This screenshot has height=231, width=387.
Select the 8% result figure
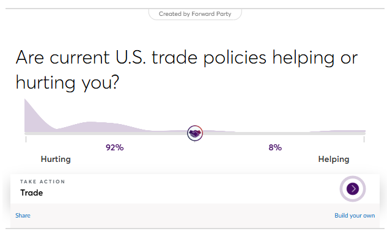click(x=275, y=148)
